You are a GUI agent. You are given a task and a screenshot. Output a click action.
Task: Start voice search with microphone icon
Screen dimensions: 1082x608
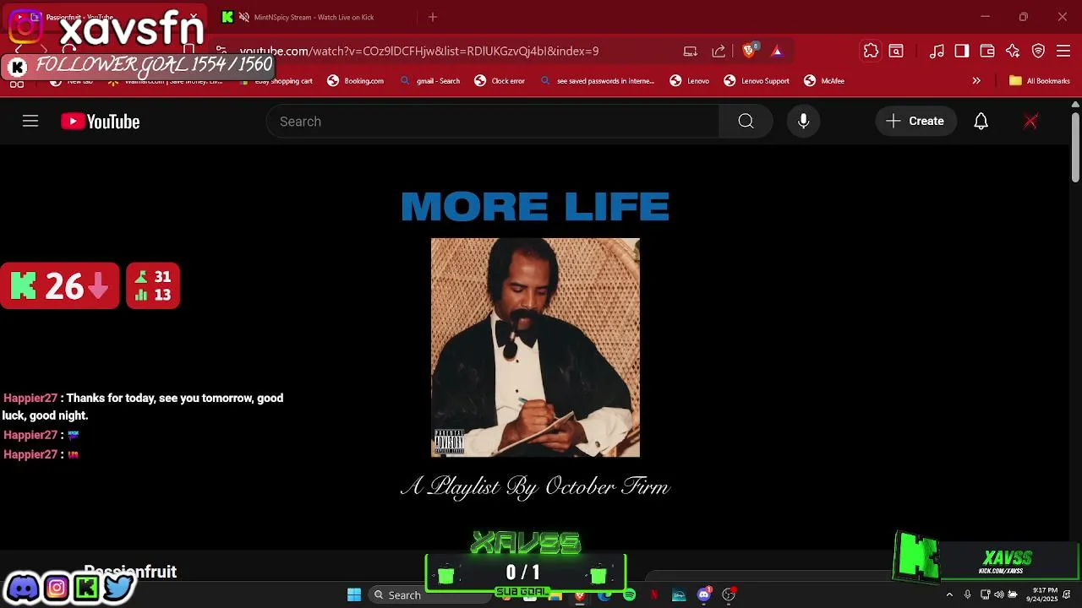803,122
